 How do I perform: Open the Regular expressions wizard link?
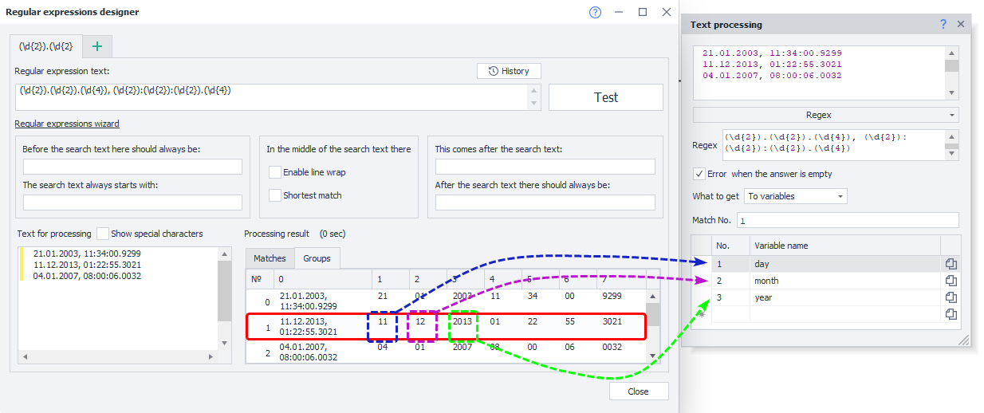(x=67, y=124)
